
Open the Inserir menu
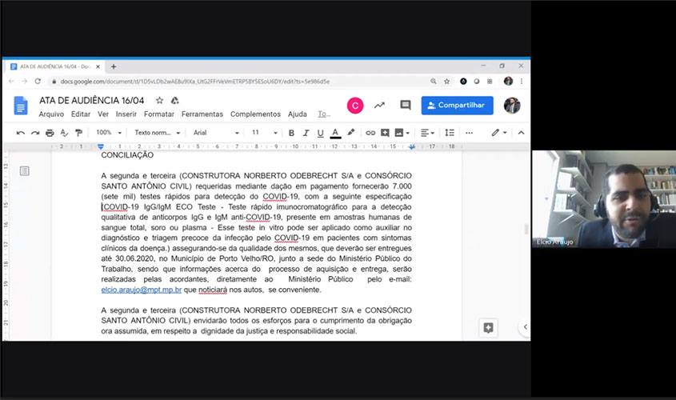pyautogui.click(x=126, y=114)
